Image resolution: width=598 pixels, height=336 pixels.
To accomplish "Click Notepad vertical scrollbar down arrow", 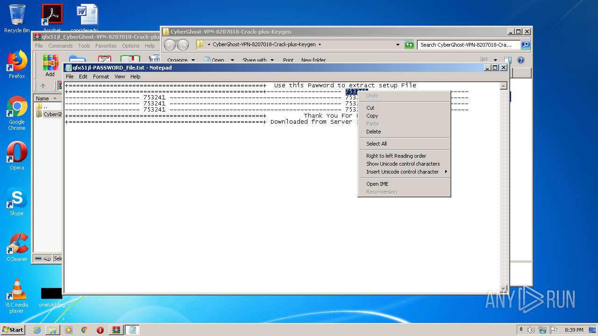I will pos(503,288).
